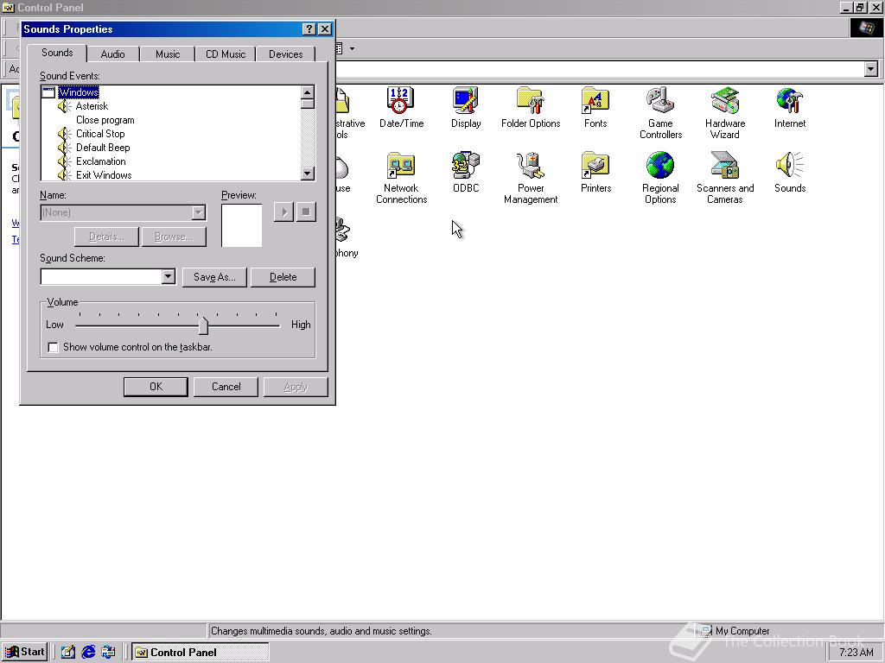Switch to the CD Music tab
The height and width of the screenshot is (663, 885).
click(226, 54)
